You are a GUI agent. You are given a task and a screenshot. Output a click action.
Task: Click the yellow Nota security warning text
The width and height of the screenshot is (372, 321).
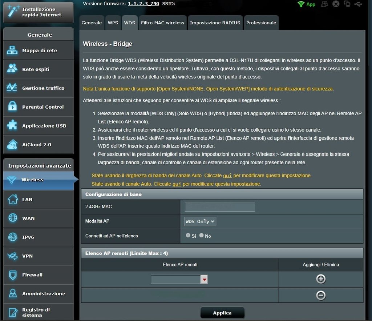tap(208, 89)
